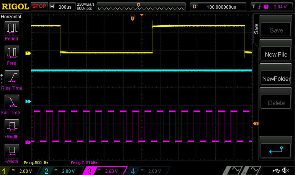Click the source 2 waveform generator icon

coord(252,170)
